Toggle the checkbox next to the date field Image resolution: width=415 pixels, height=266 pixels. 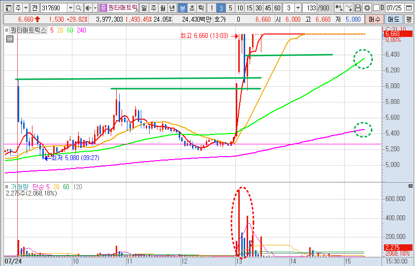pyautogui.click(x=376, y=8)
